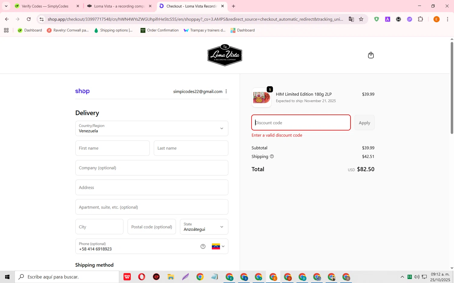Click the browser address bar URL

tap(195, 19)
